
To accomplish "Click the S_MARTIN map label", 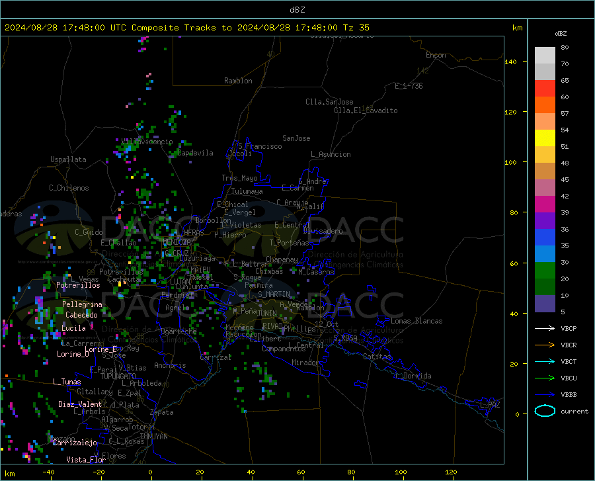I will [x=274, y=294].
